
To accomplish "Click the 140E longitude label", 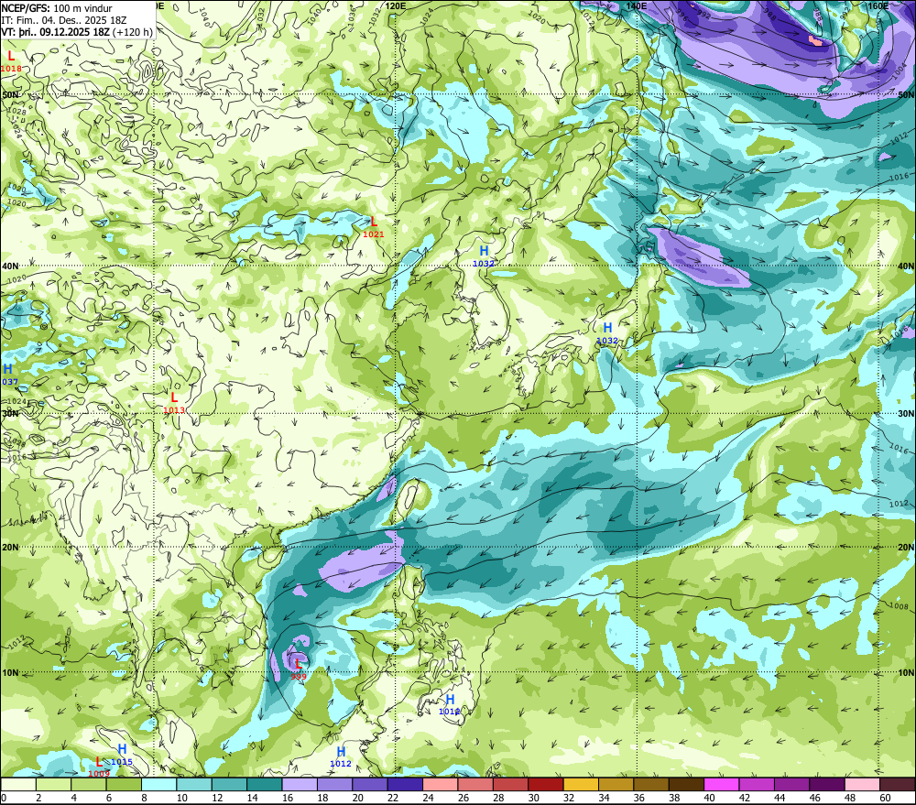I will click(637, 5).
